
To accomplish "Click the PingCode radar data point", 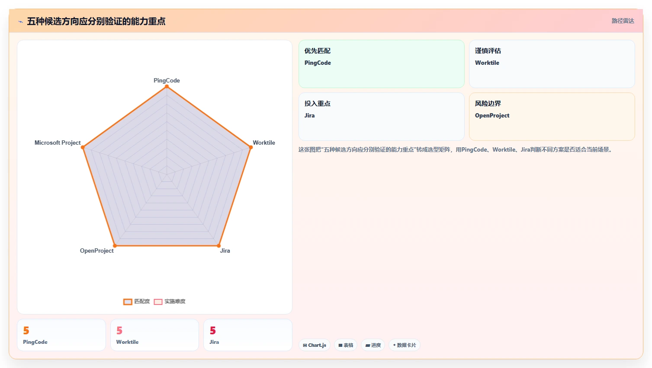I will click(x=167, y=86).
